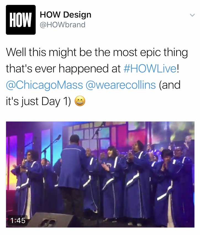The width and height of the screenshot is (200, 235).
Task: Expand the tweet options chevron
Action: [192, 15]
